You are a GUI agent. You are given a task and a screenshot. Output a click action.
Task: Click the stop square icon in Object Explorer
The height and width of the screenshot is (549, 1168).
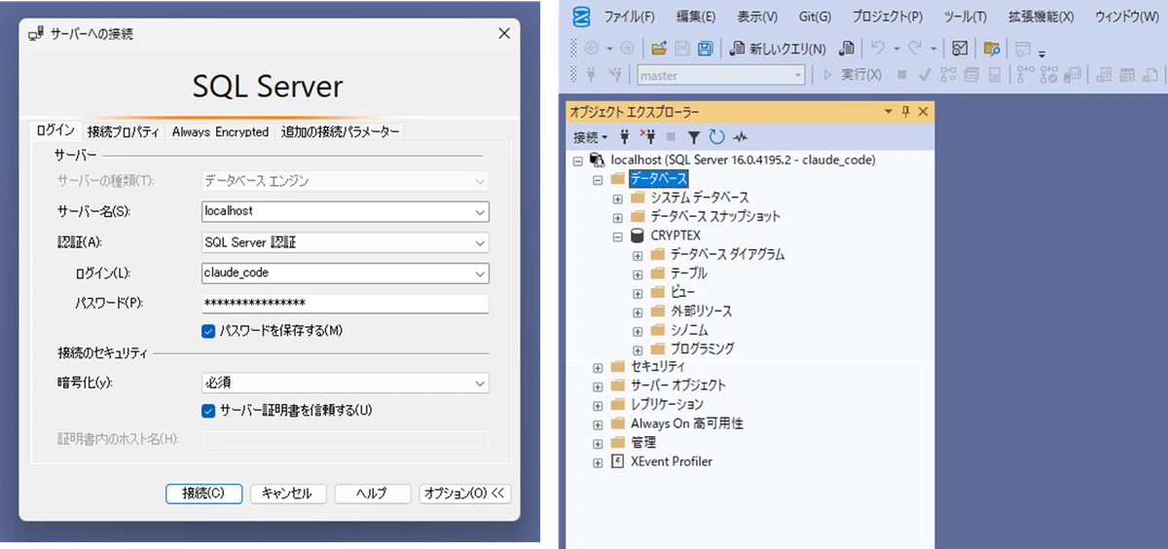point(672,137)
